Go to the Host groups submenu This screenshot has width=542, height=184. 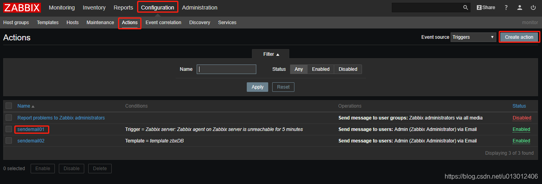pos(16,23)
